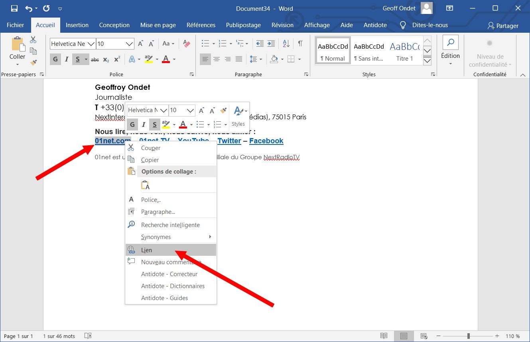Collapse the ribbon with chevron
Screen dimensions: 530x342
(523, 74)
